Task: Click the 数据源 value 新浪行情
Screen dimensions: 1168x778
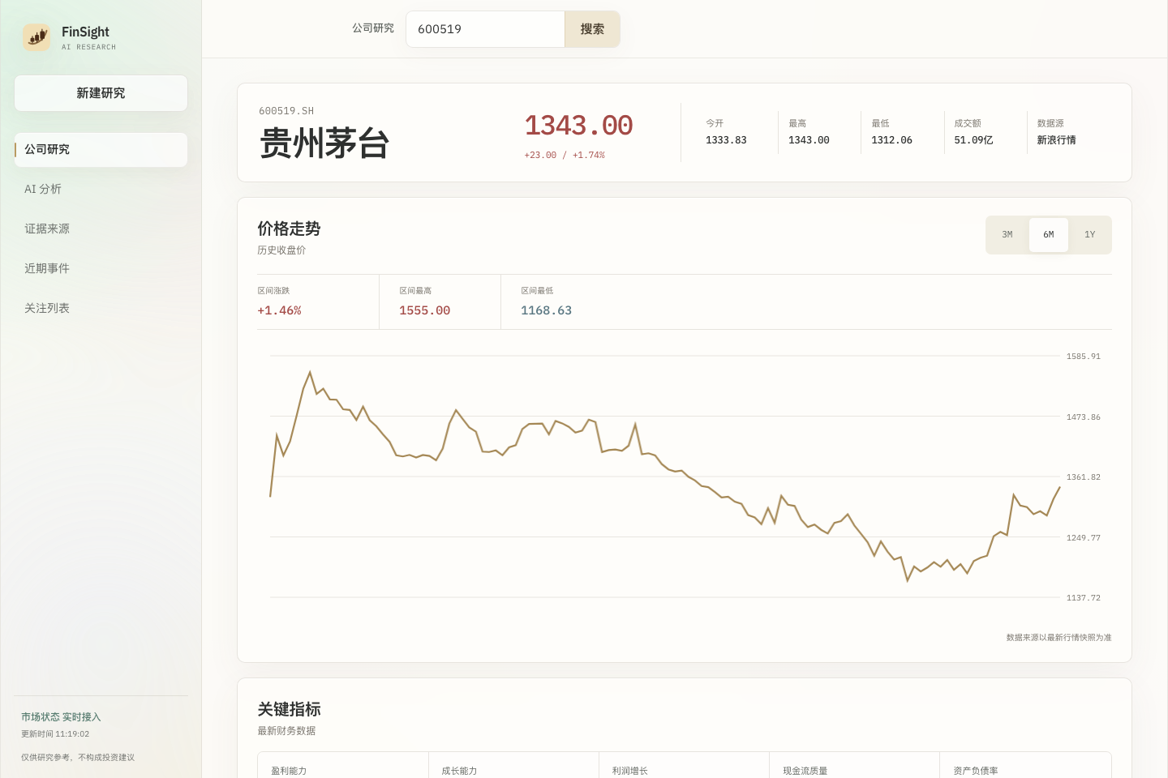Action: pyautogui.click(x=1056, y=140)
